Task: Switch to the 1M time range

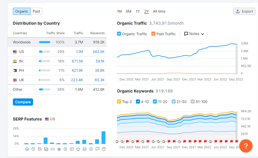Action: (x=119, y=11)
